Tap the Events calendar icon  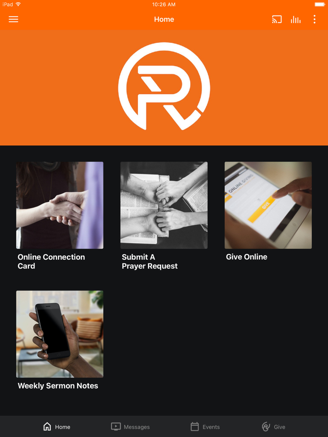(x=195, y=427)
